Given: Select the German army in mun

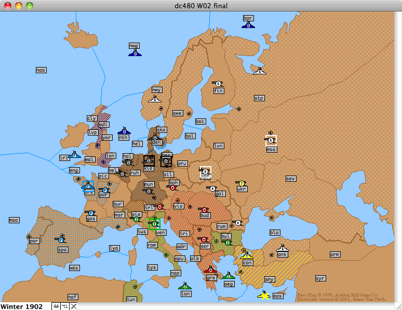Looking at the screenshot, I should 149,191.
